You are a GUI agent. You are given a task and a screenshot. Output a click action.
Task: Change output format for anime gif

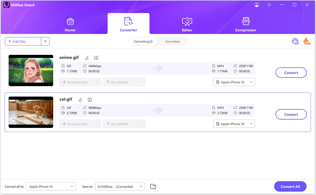[234, 82]
